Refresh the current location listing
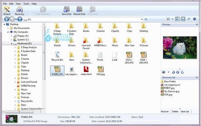 146,19
